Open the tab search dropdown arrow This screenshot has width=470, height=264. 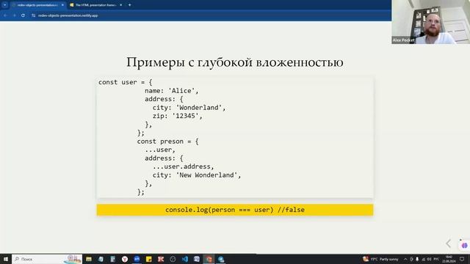pos(4,5)
